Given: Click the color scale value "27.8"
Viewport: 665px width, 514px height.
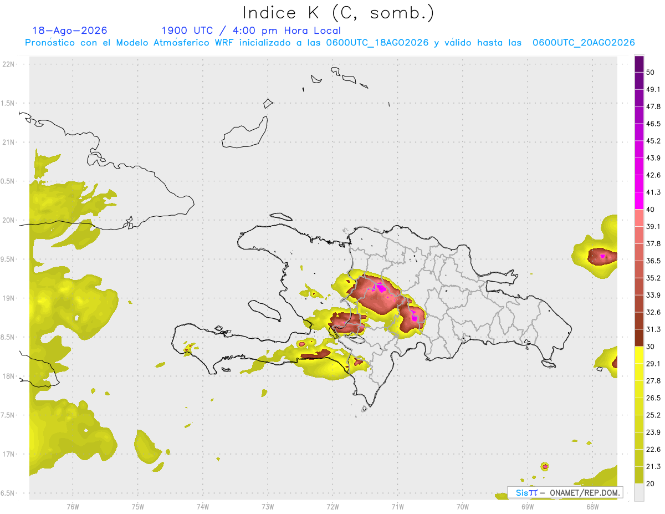Looking at the screenshot, I should tap(653, 381).
